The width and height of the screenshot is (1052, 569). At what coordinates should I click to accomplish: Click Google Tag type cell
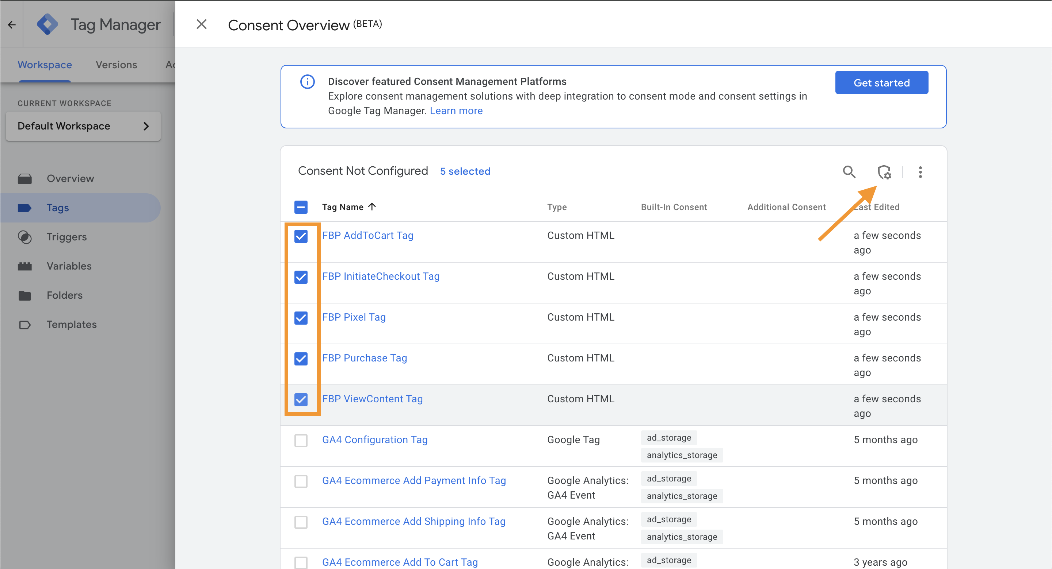tap(573, 440)
